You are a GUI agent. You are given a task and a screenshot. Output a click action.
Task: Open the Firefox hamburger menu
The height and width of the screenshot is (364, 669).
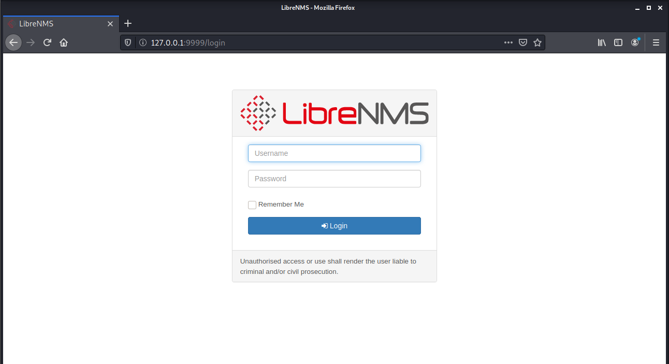coord(656,42)
